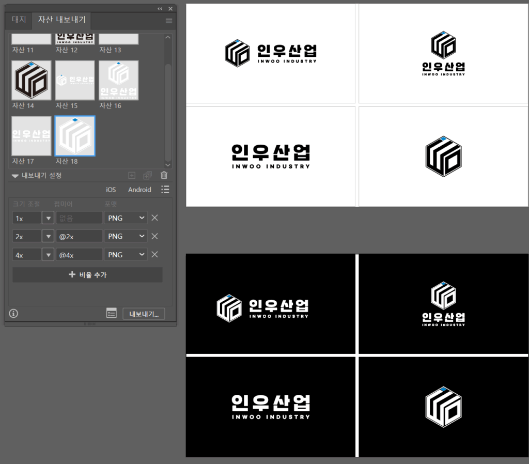529x464 pixels.
Task: Click scroll down arrow in asset list
Action: [x=168, y=165]
